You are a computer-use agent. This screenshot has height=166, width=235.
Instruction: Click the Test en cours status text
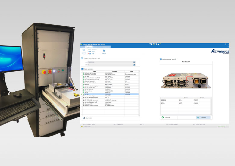click(222, 127)
